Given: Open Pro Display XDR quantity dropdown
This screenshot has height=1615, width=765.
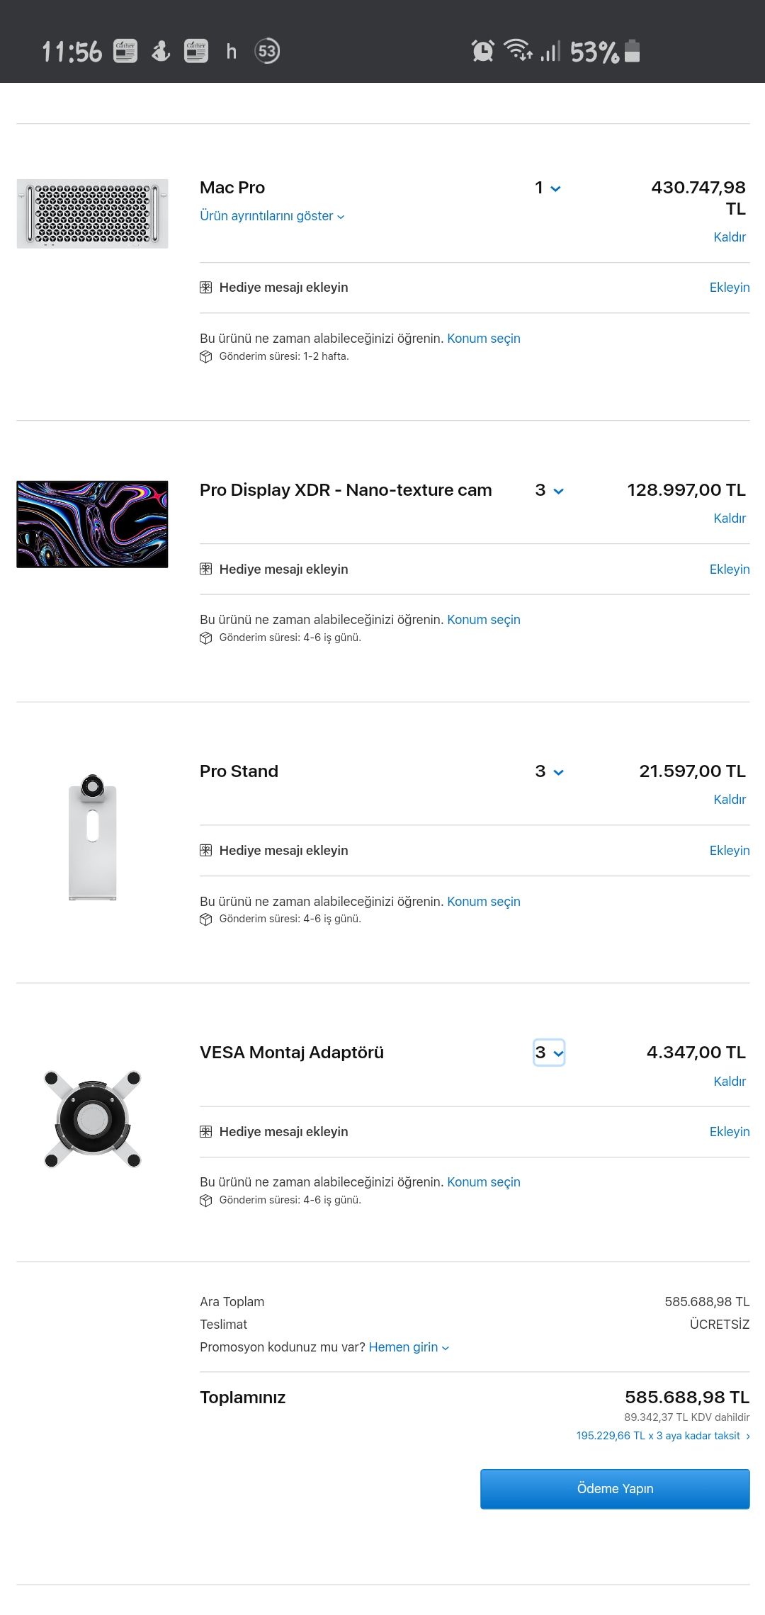Looking at the screenshot, I should coord(549,491).
